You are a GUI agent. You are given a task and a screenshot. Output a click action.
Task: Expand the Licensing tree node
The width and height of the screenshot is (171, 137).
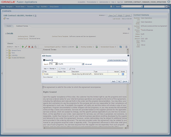7,55
